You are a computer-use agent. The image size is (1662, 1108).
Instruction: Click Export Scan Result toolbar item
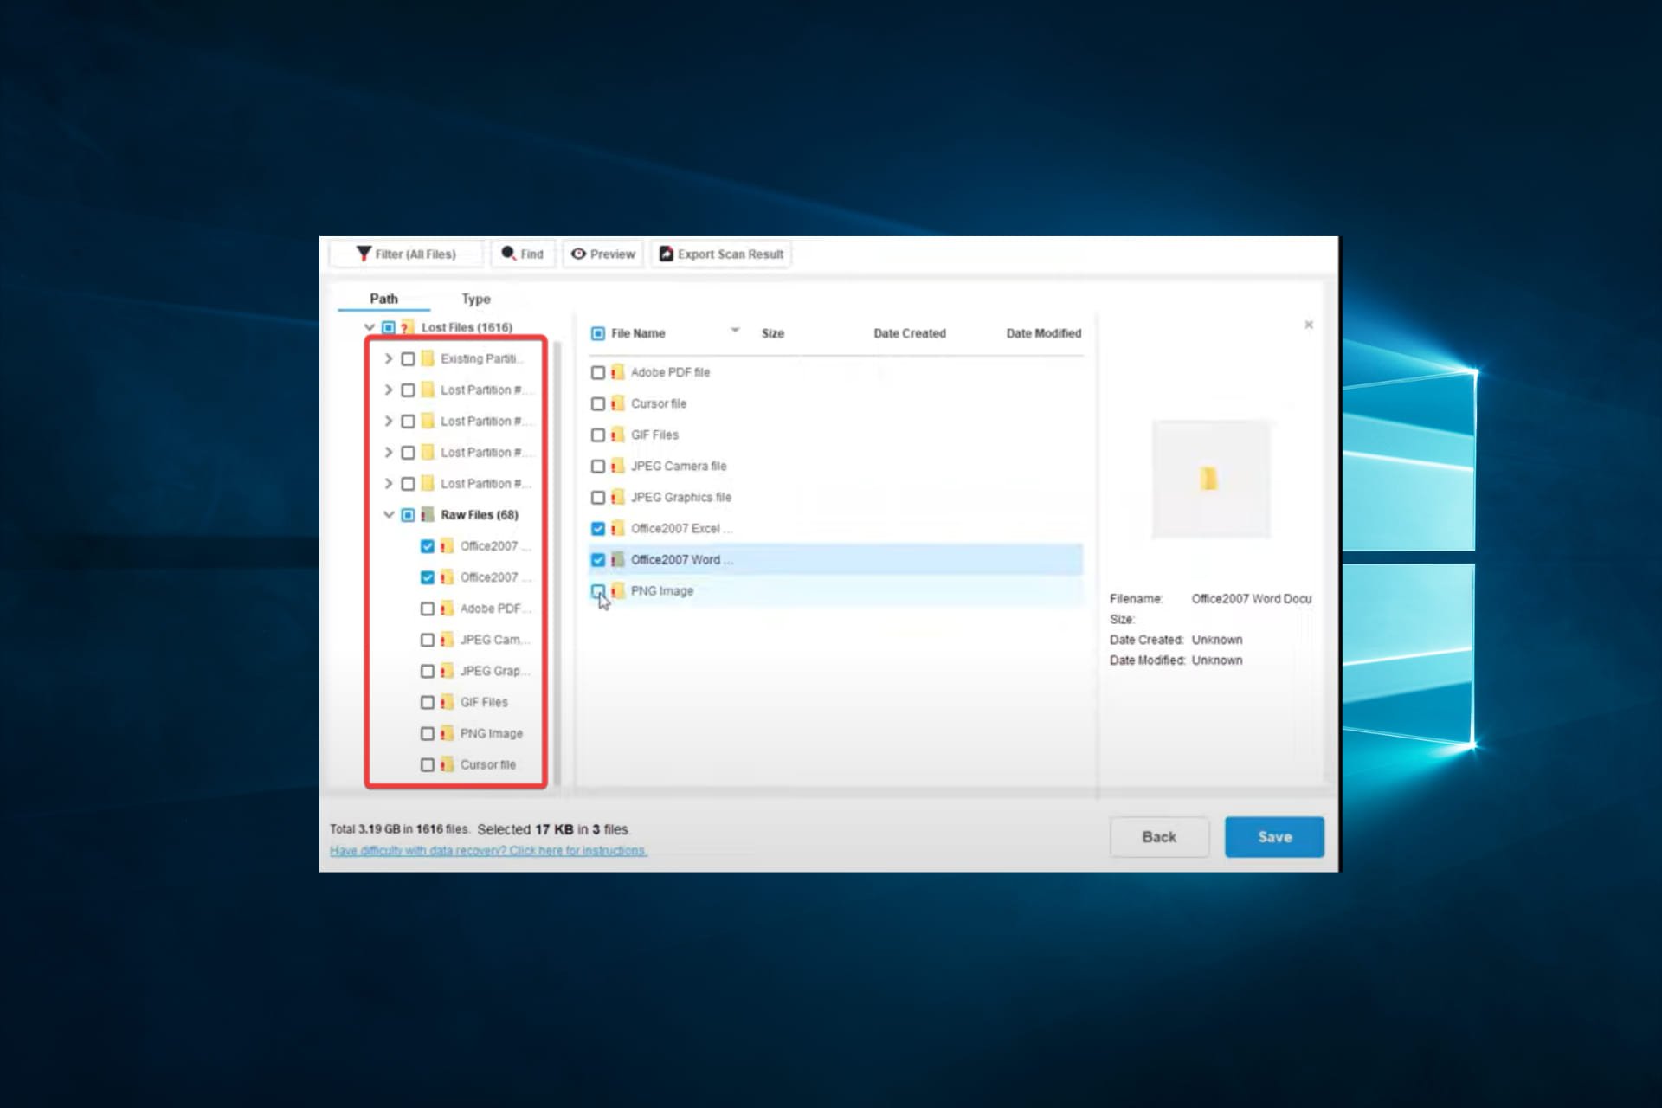coord(721,254)
